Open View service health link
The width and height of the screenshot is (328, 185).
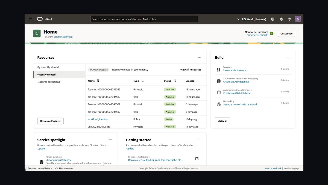click(258, 35)
